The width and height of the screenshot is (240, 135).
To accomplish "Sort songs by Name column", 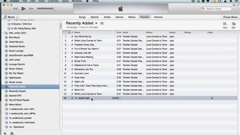I will pyautogui.click(x=92, y=33).
